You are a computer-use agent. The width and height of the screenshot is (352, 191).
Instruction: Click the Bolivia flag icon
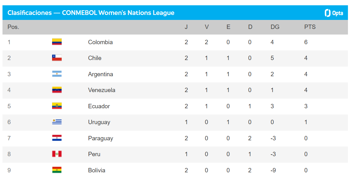click(x=57, y=170)
